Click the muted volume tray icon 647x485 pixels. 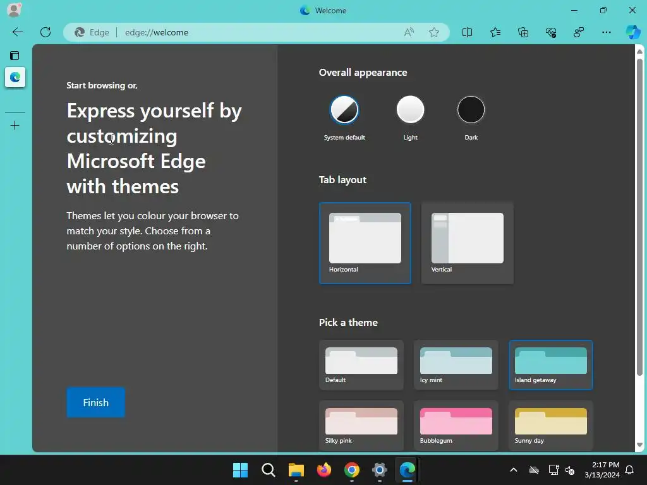click(x=570, y=470)
